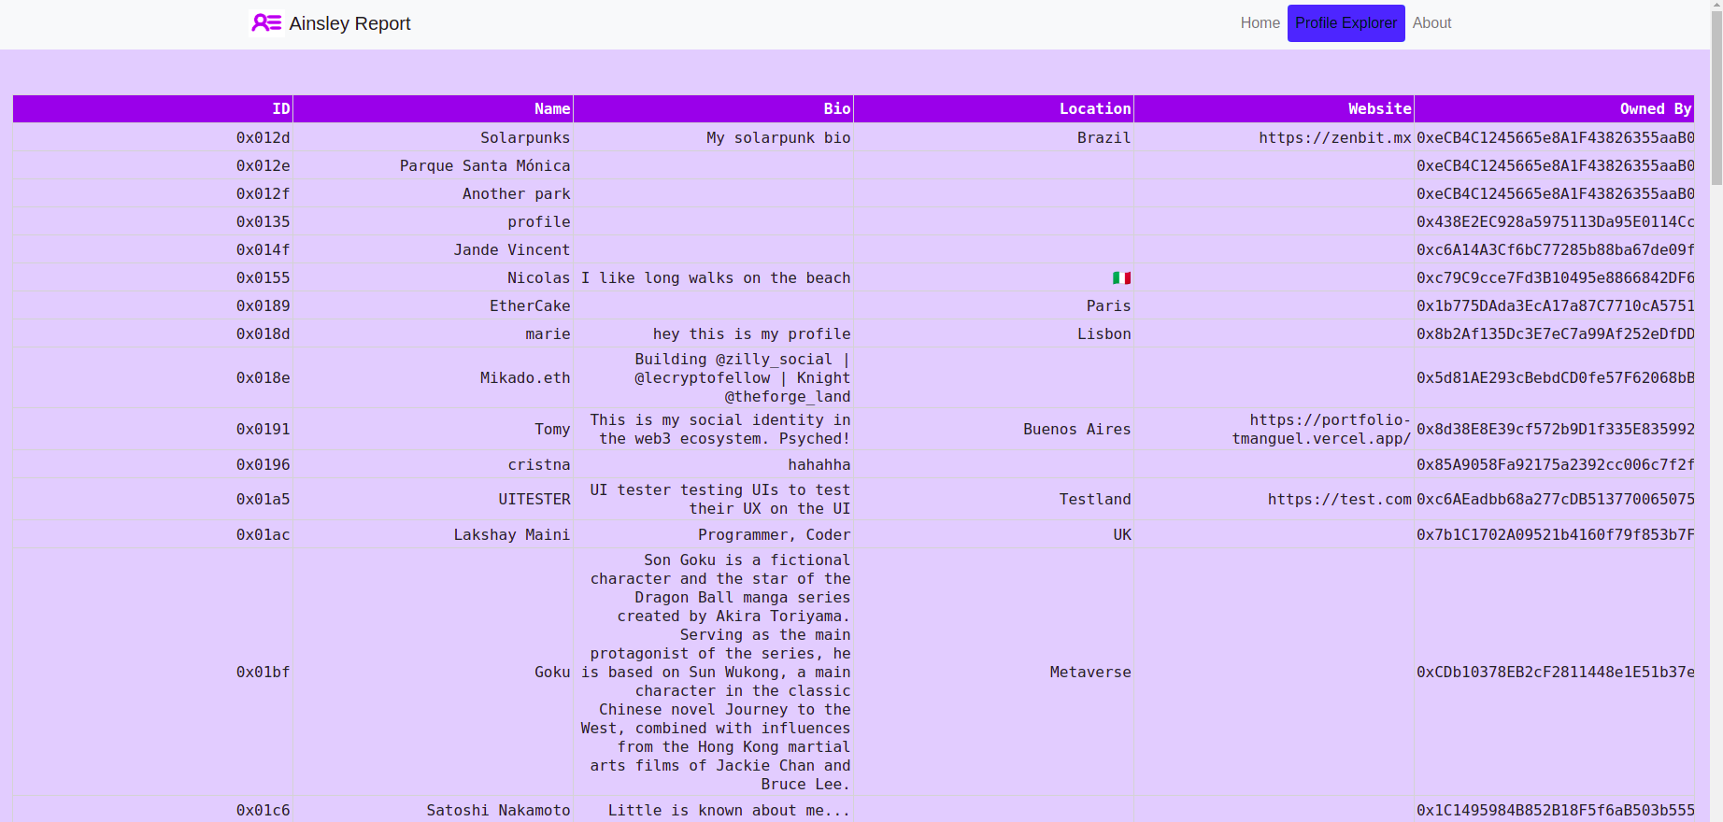Click the bio 'My solarpunk bio'
Image resolution: width=1723 pixels, height=822 pixels.
[x=778, y=137]
